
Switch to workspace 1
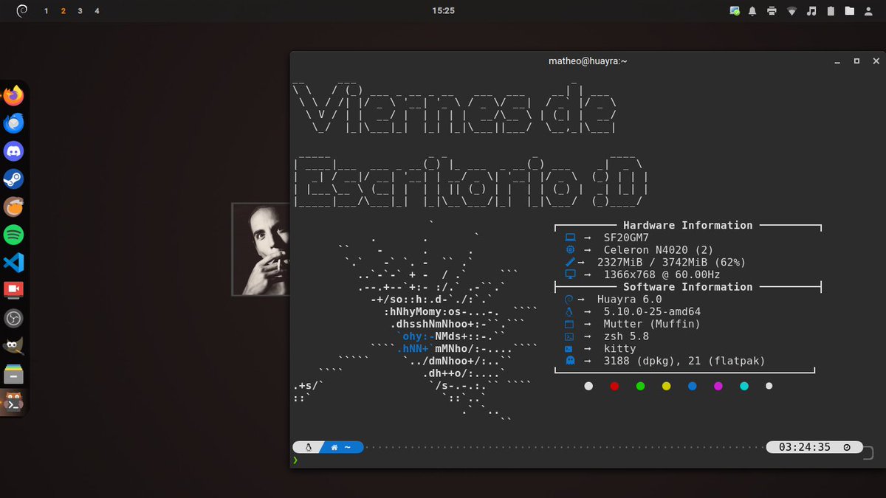coord(47,11)
